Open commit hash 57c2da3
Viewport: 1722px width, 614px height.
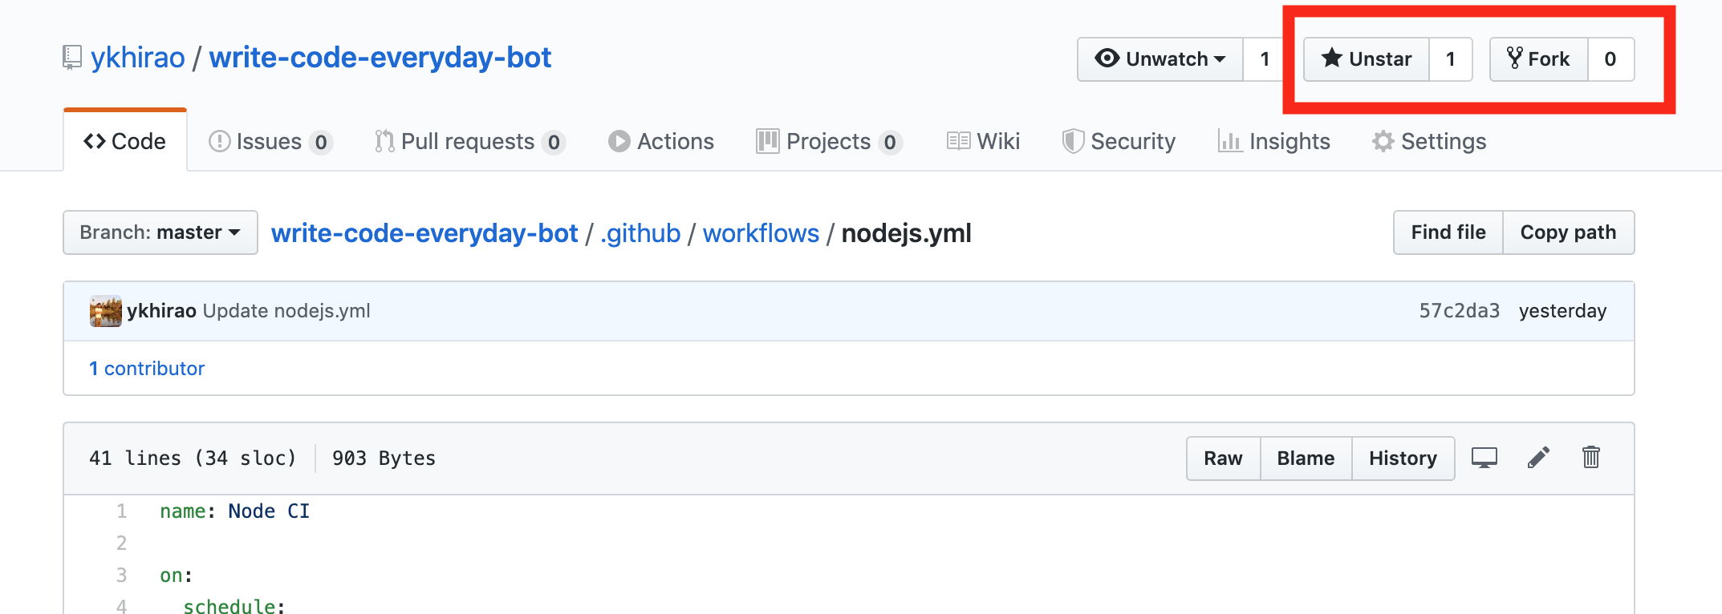coord(1459,311)
